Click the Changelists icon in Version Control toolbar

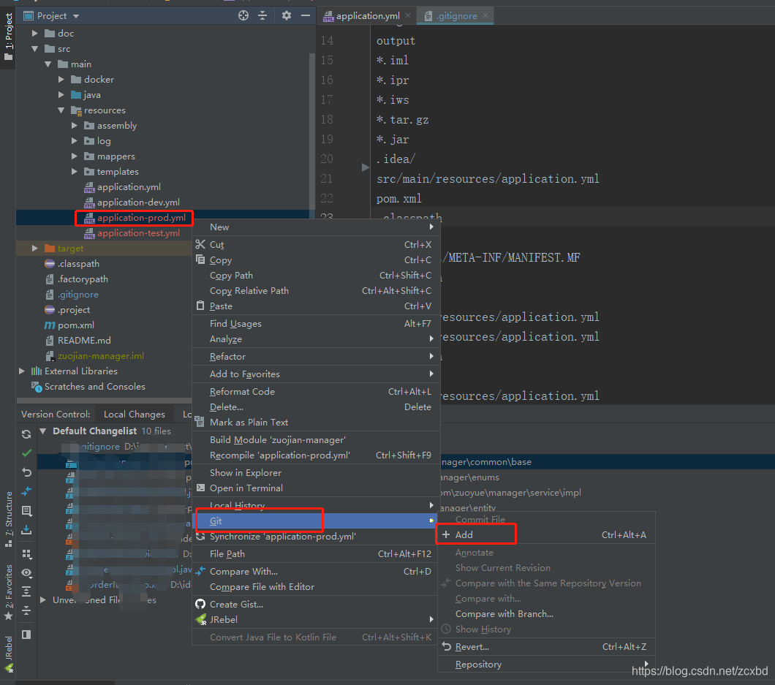click(27, 510)
